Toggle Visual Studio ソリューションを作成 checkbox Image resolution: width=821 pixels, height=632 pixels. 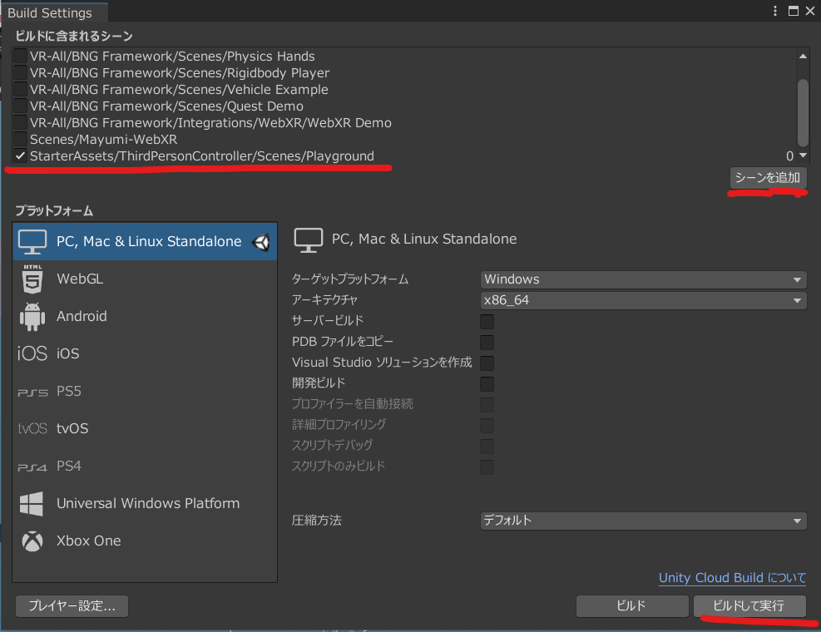click(x=487, y=363)
